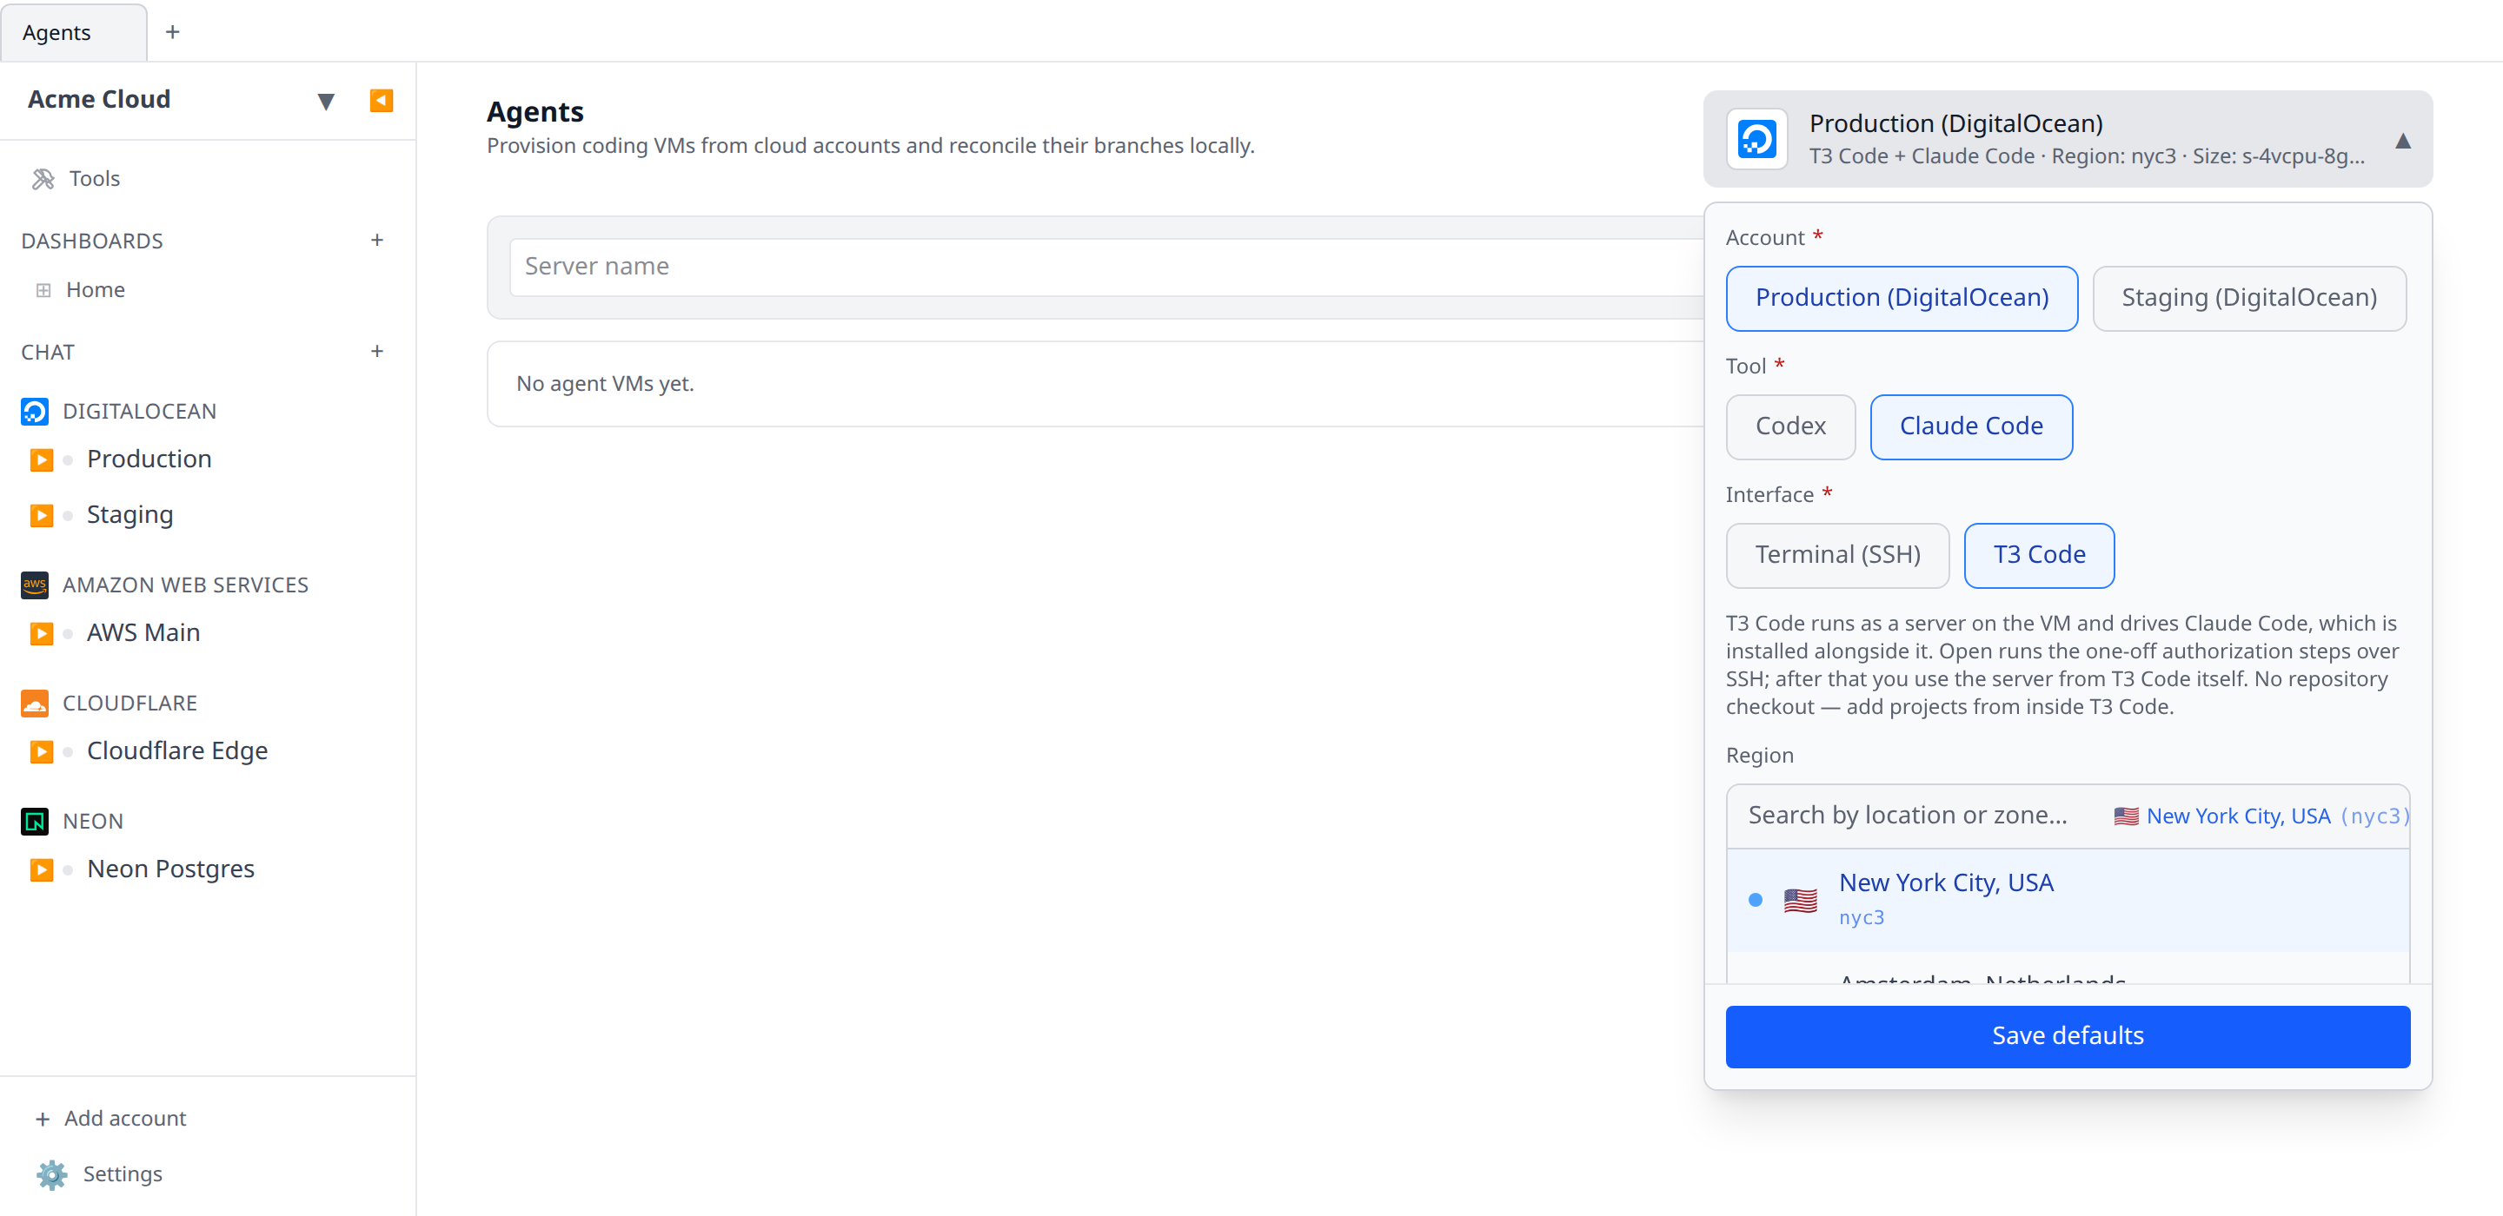Start a new chat with plus icon
The height and width of the screenshot is (1216, 2503).
[x=377, y=352]
